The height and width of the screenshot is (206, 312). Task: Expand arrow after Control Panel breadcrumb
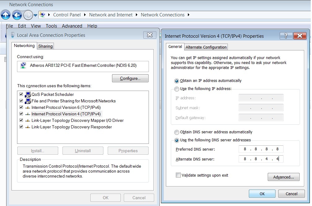pos(85,15)
